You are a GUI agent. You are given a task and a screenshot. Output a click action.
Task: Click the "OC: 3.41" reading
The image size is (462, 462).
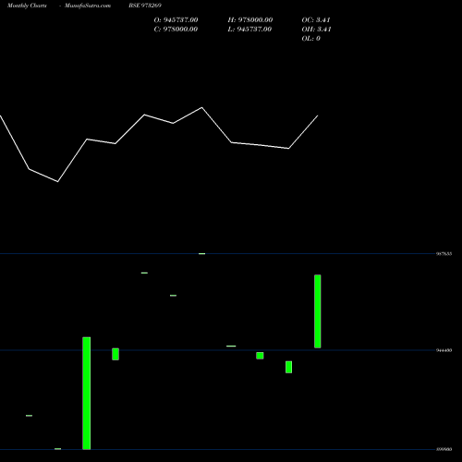click(316, 20)
